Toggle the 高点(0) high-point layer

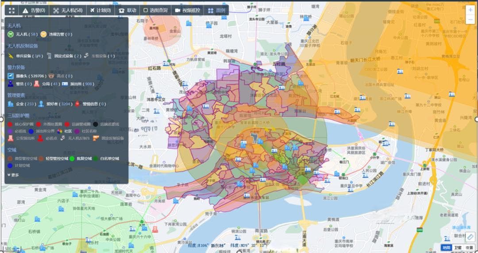coord(60,76)
